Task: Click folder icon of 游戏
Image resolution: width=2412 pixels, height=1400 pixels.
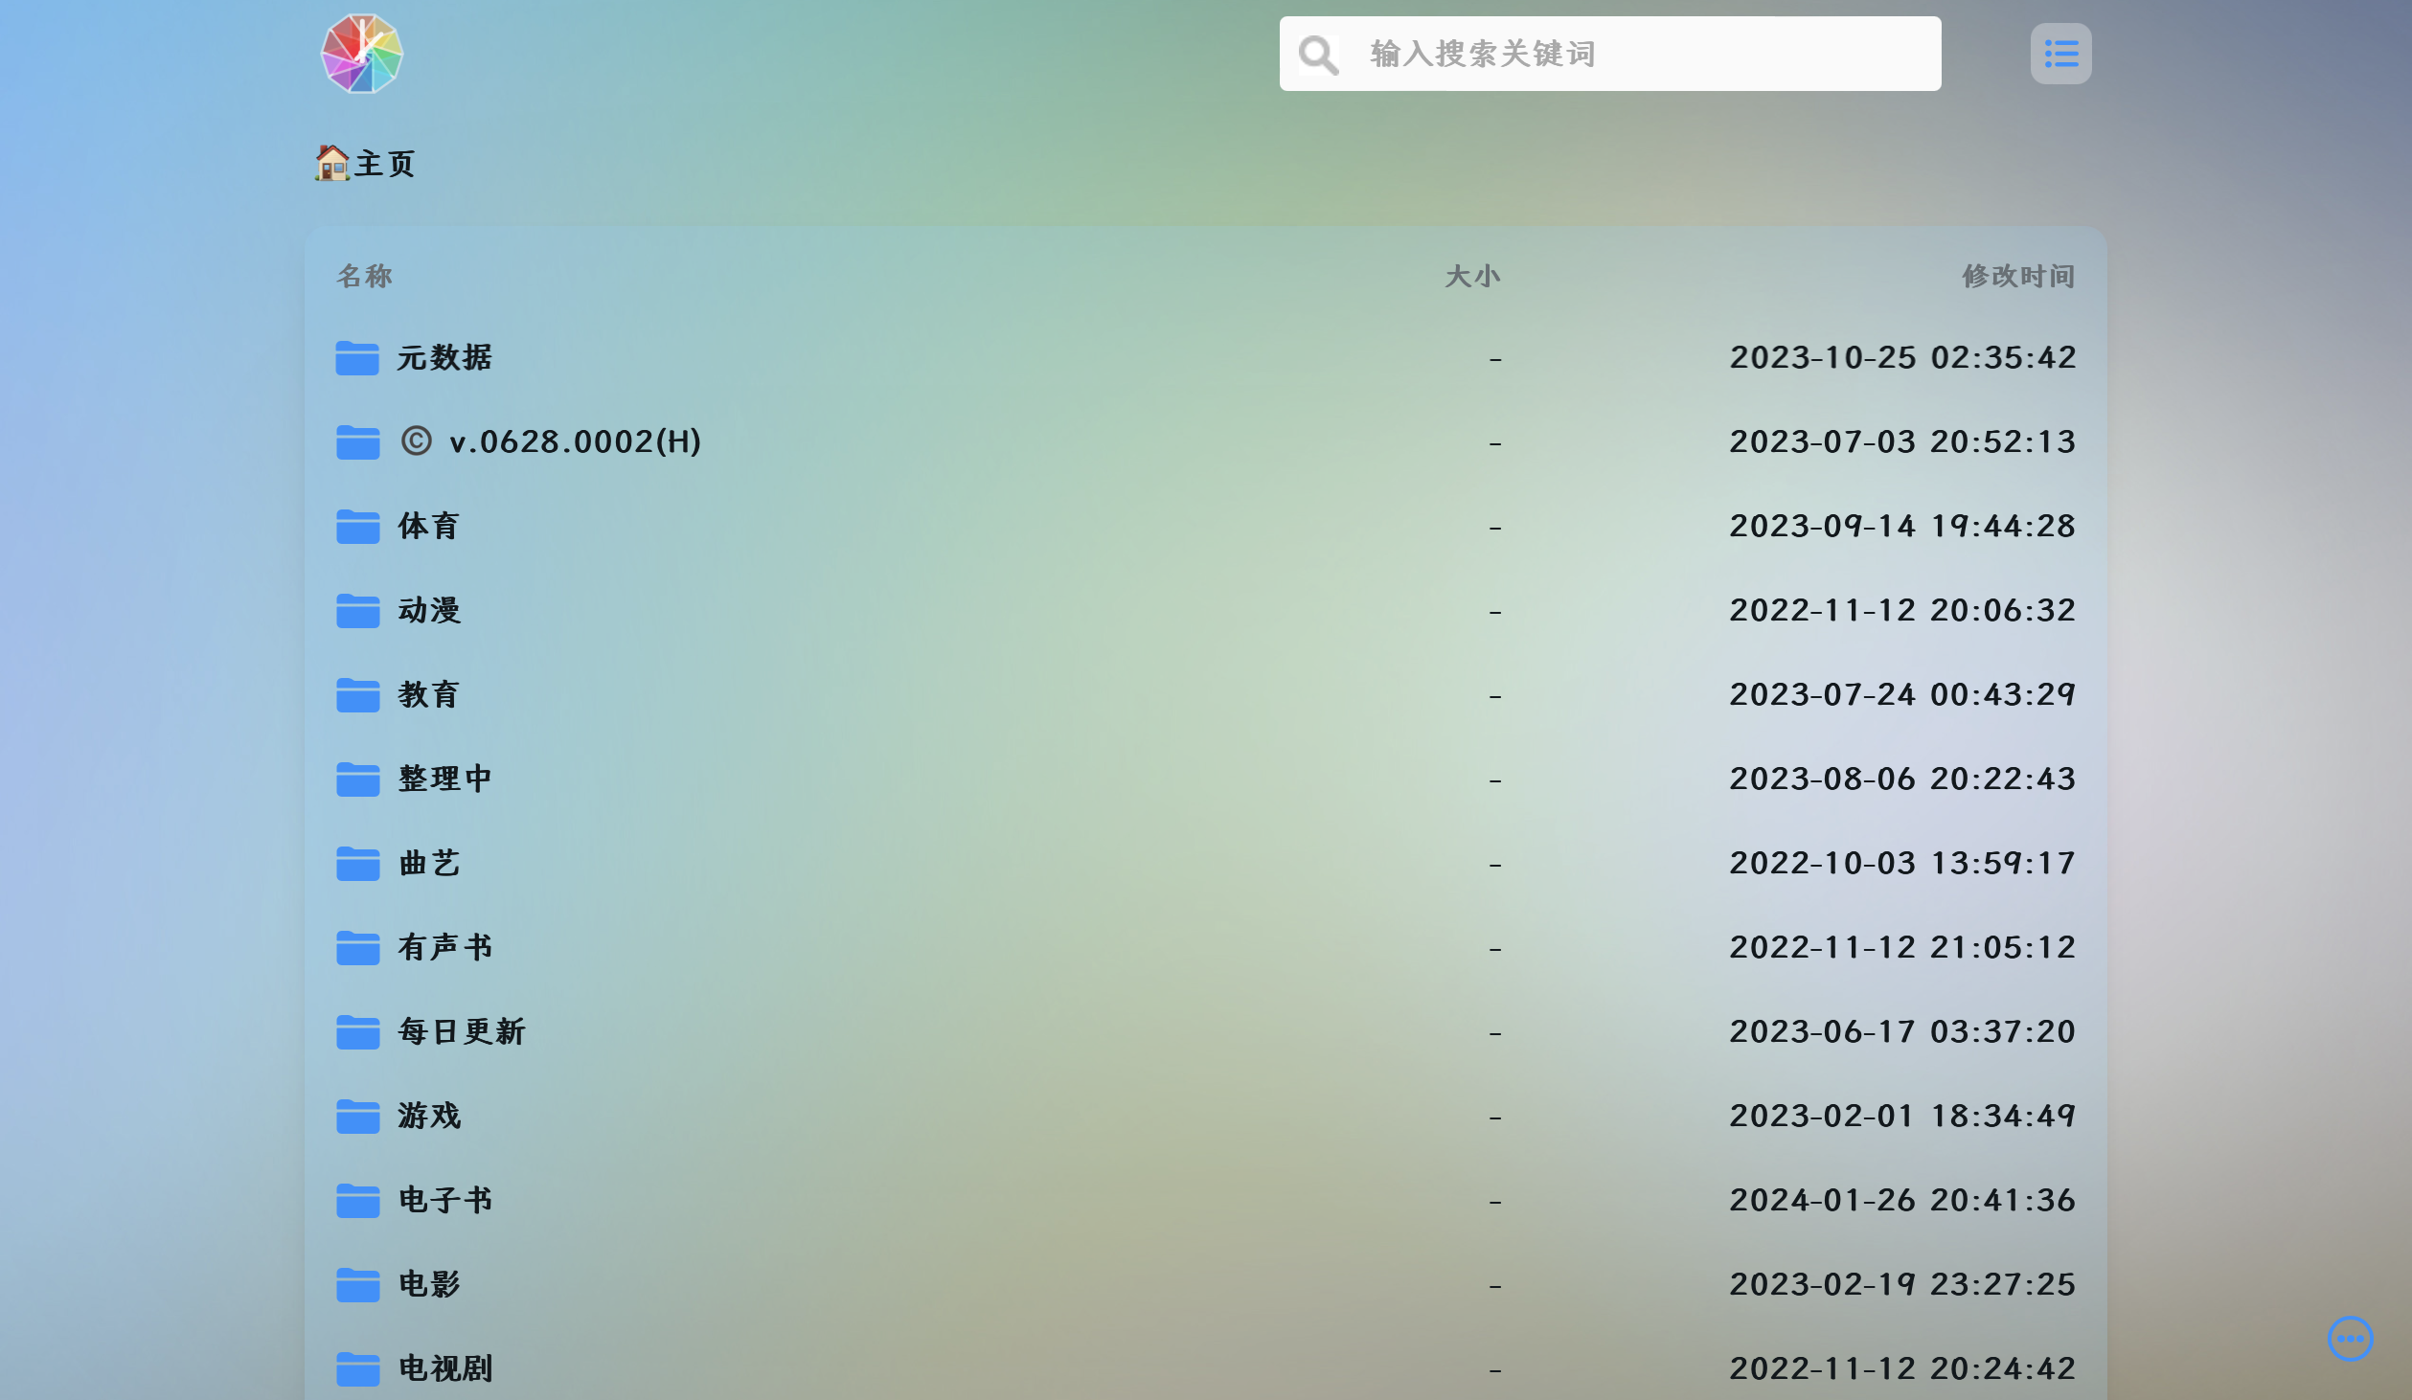Action: 357,1117
